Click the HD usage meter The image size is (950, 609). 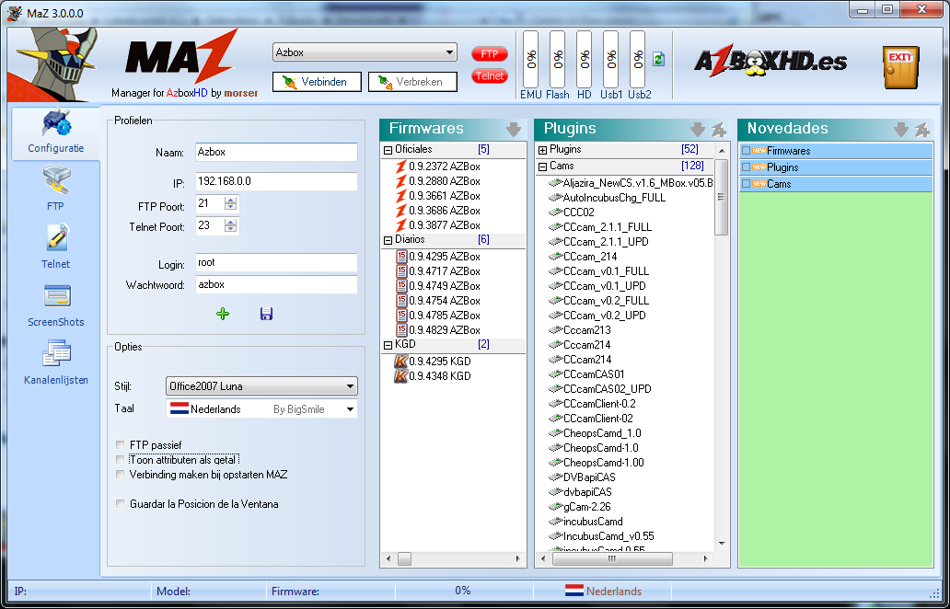(x=584, y=59)
